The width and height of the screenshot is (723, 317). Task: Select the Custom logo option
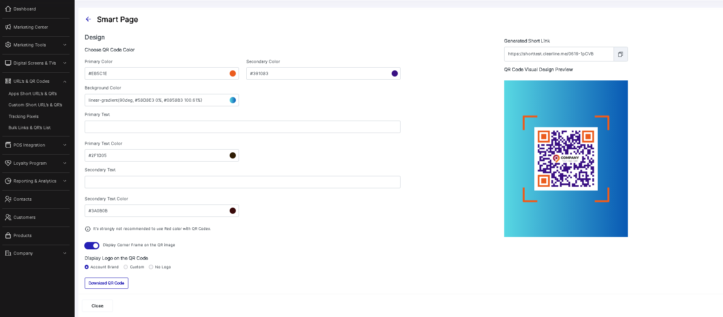(126, 267)
